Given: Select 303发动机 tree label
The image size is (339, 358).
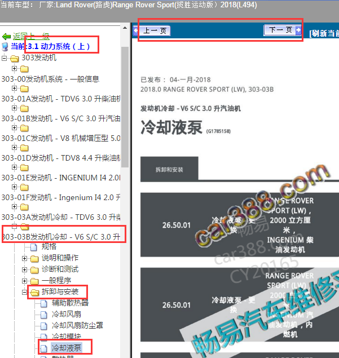Looking at the screenshot, I should click(x=39, y=58).
